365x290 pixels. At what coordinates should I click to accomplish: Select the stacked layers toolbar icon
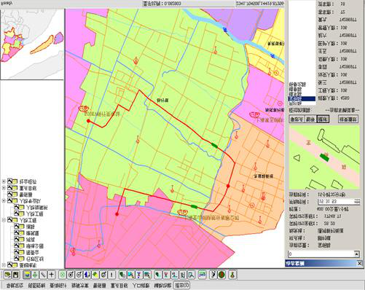click(x=27, y=275)
